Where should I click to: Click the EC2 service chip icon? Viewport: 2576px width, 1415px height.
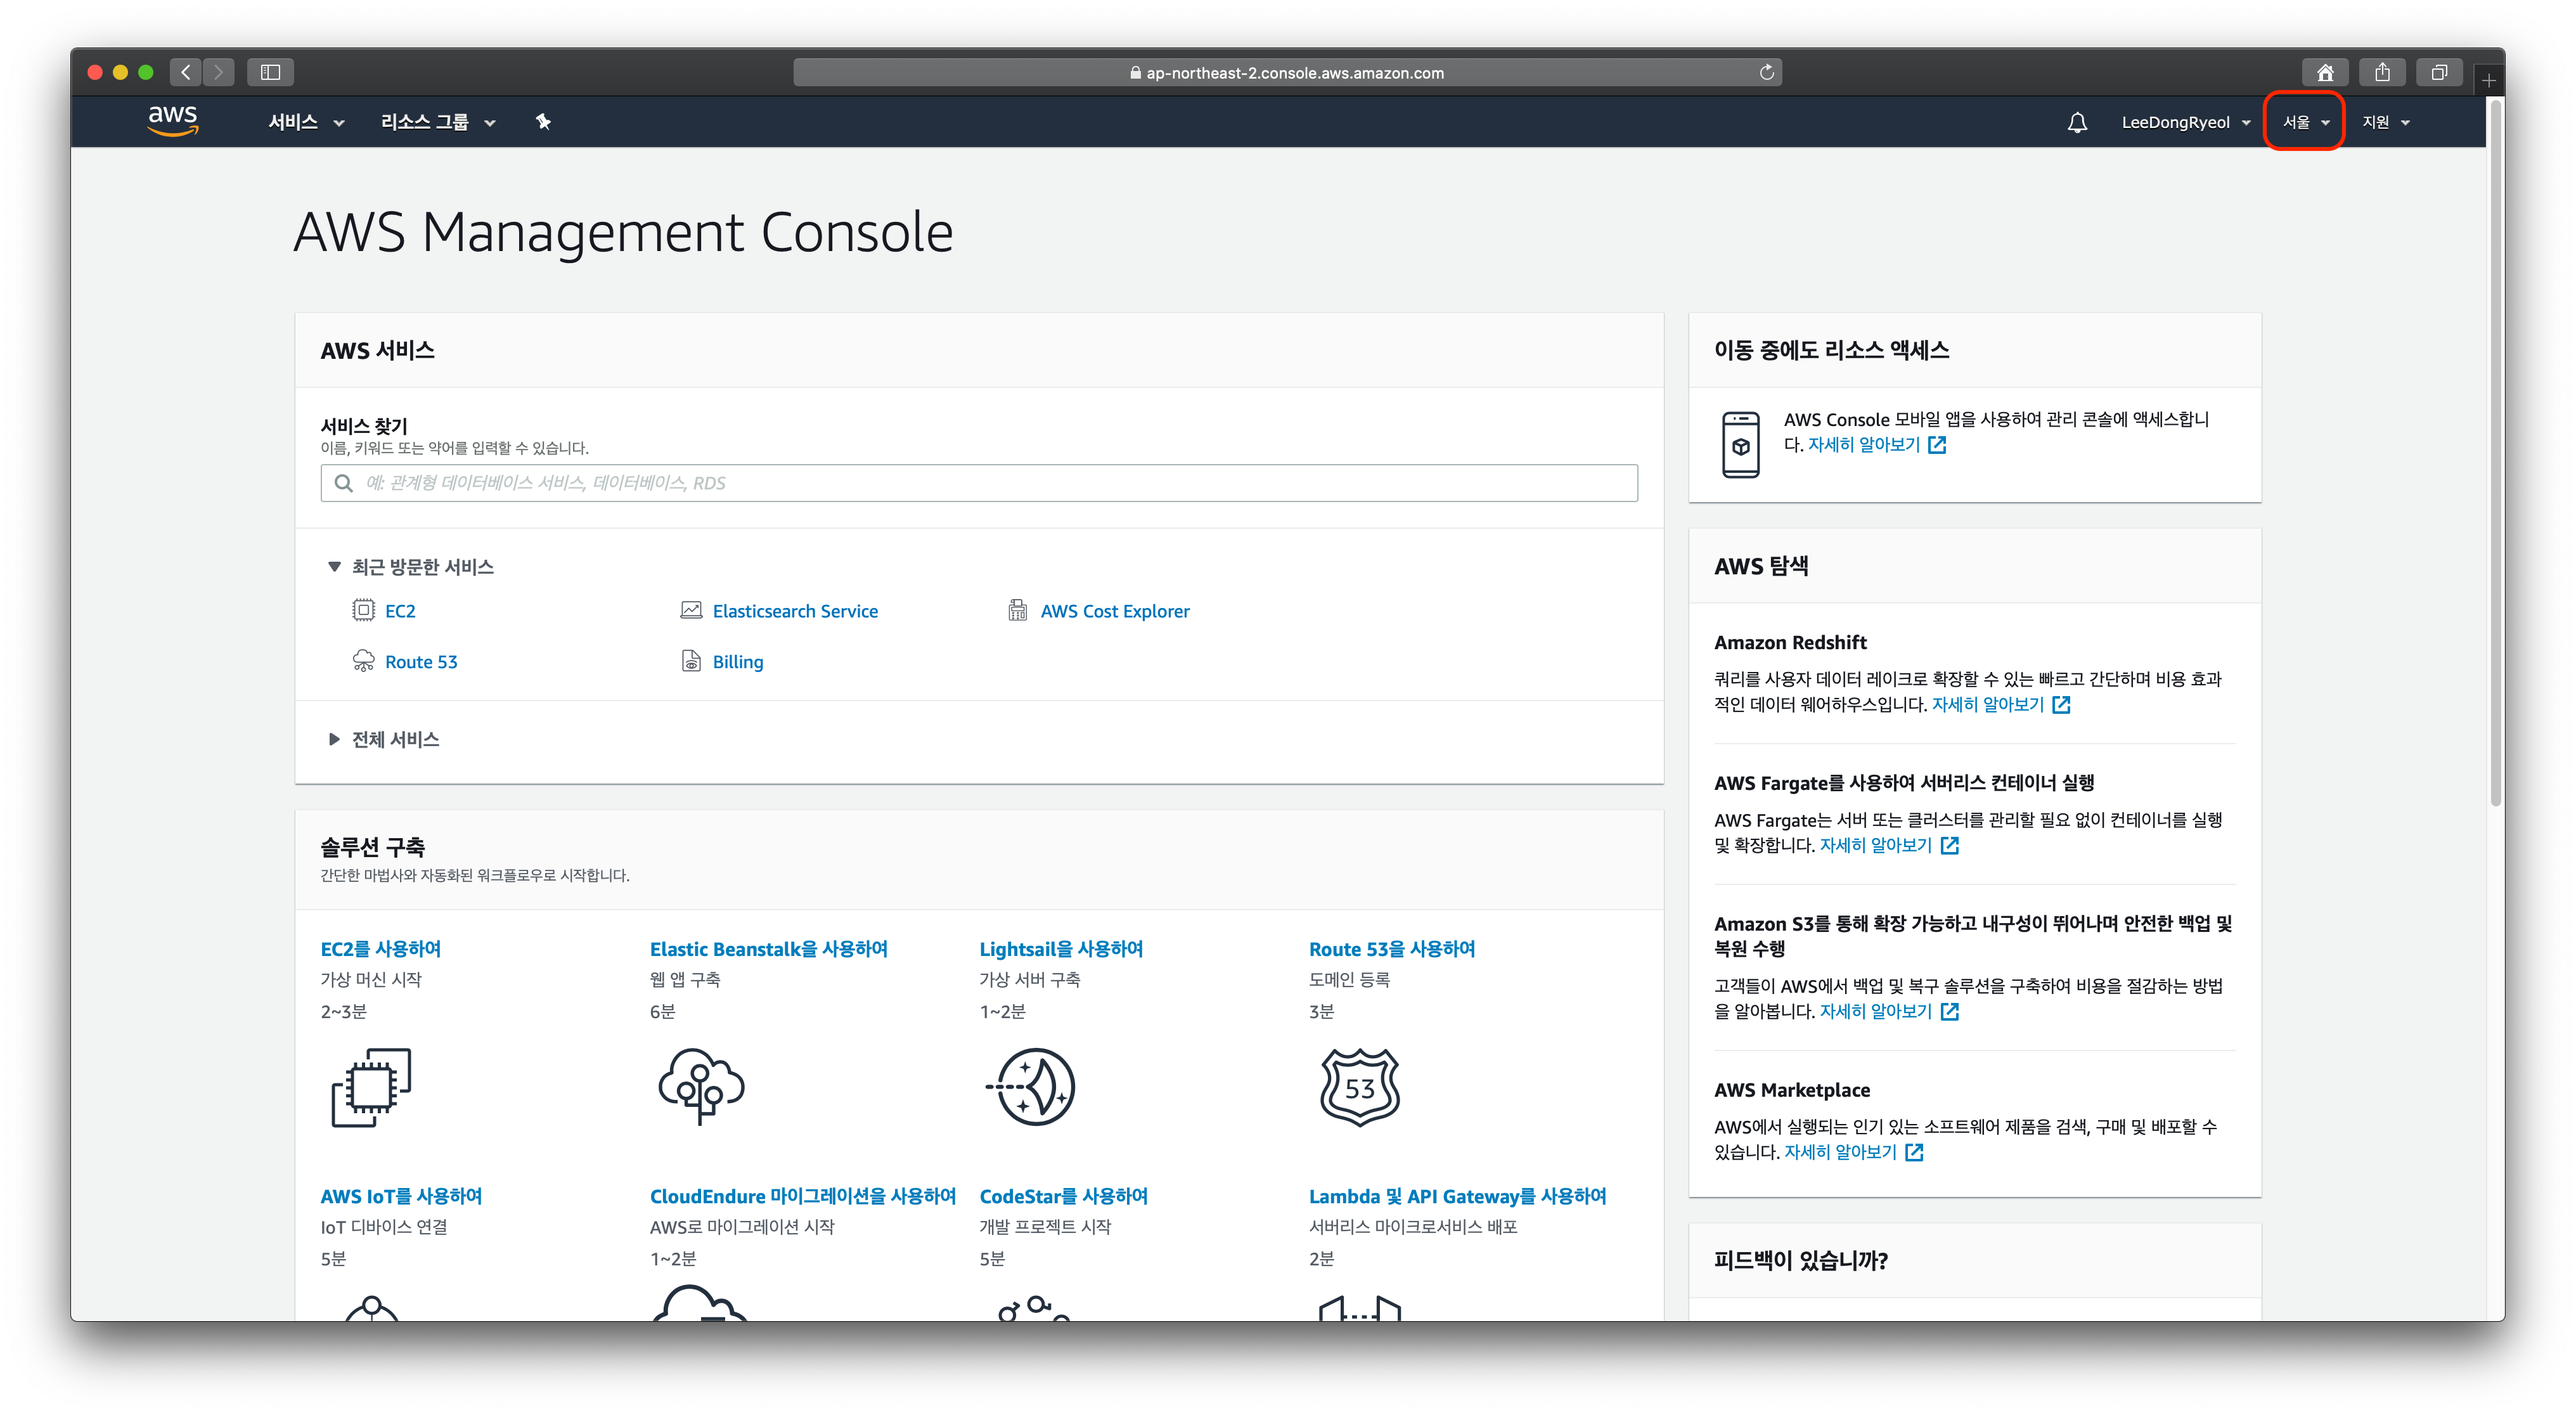(363, 610)
